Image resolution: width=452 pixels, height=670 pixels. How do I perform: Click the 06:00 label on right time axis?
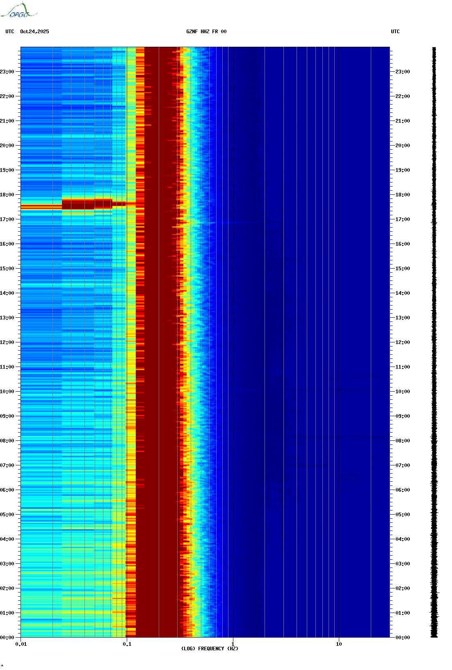(x=402, y=490)
